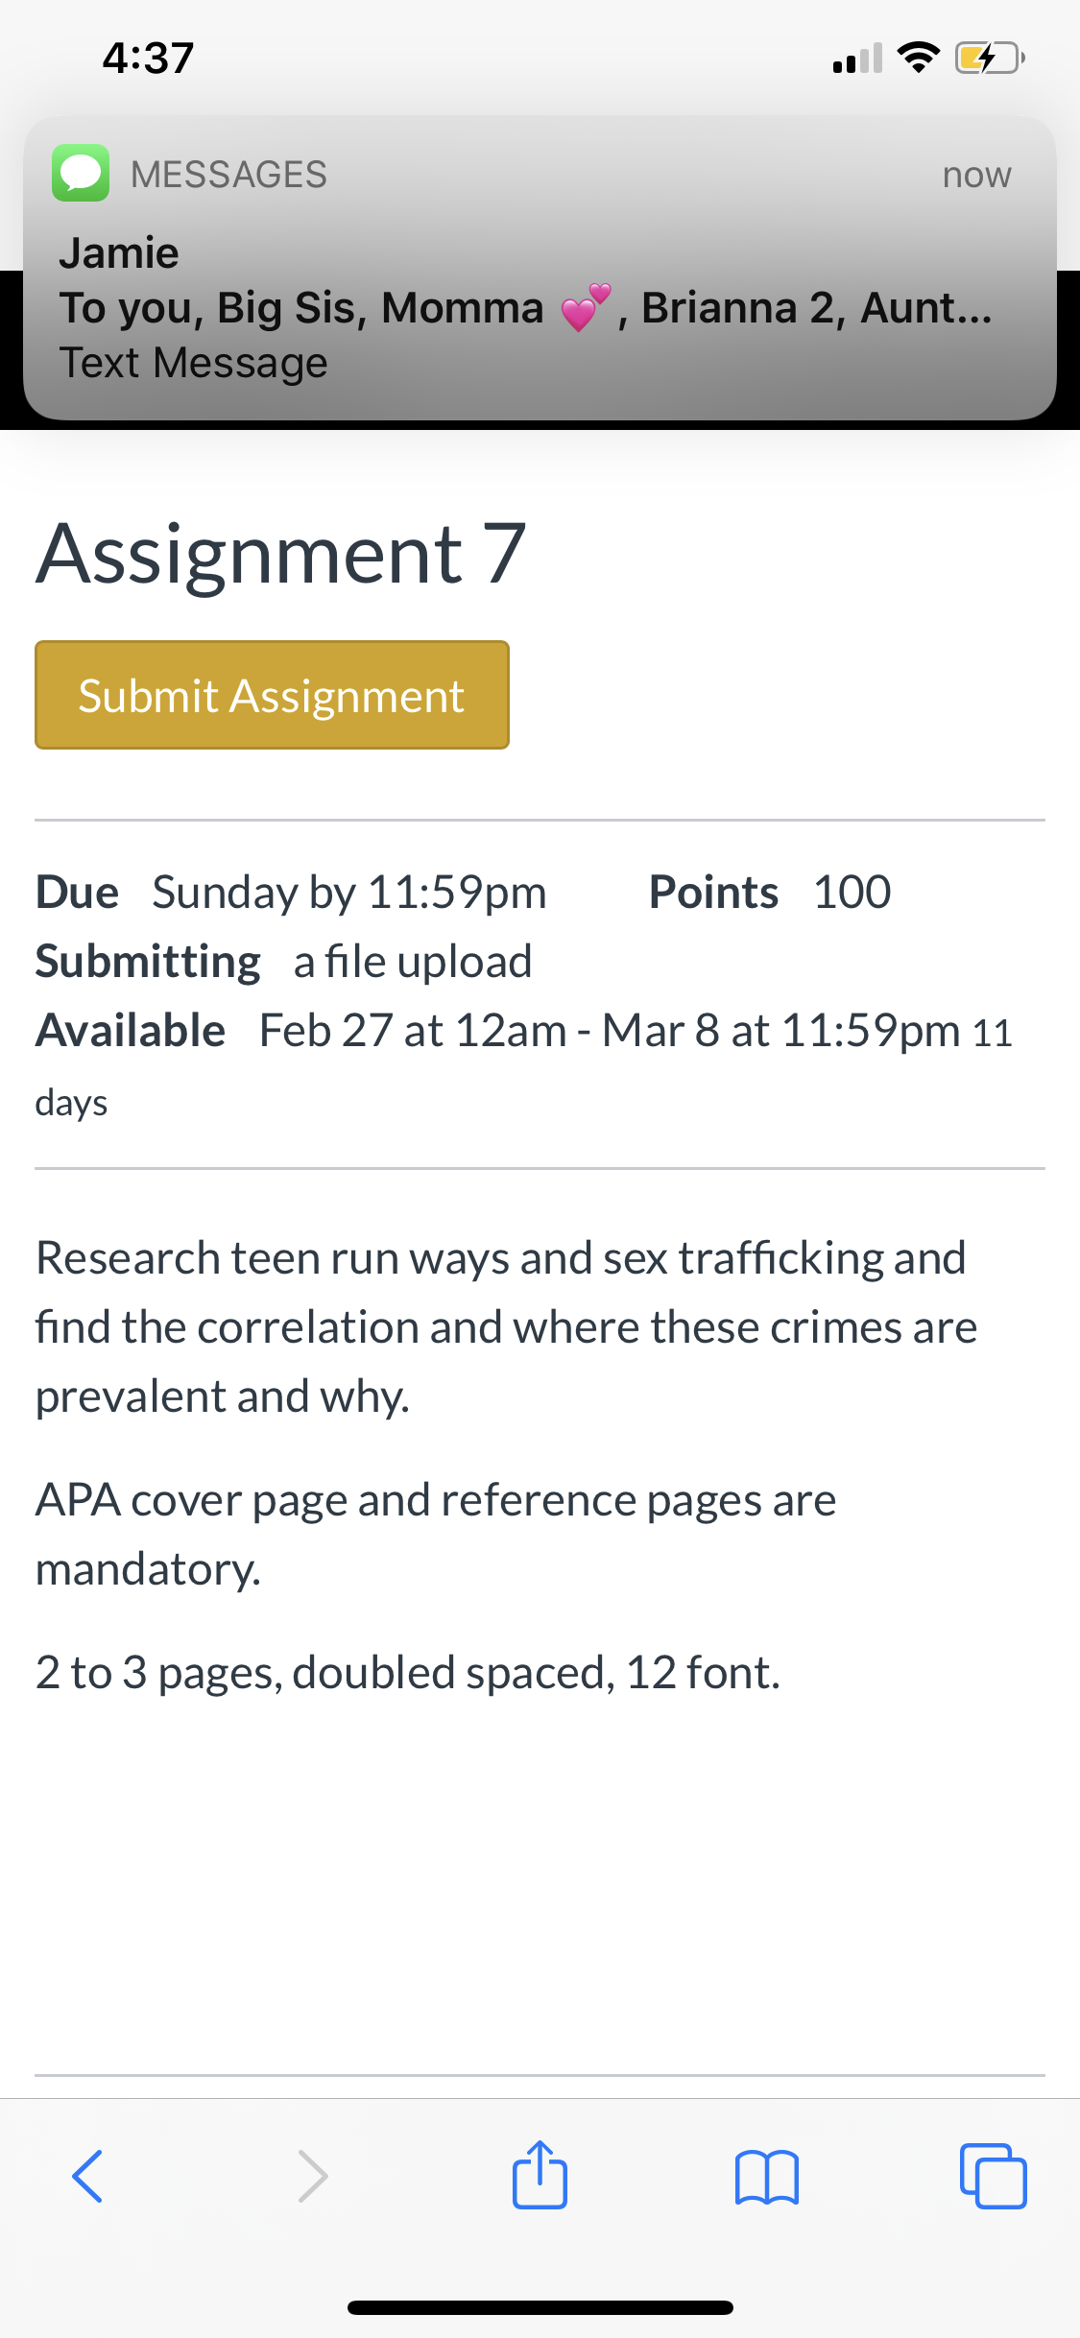Show open tabs with tabs icon
Viewport: 1080px width, 2338px height.
coord(993,2175)
